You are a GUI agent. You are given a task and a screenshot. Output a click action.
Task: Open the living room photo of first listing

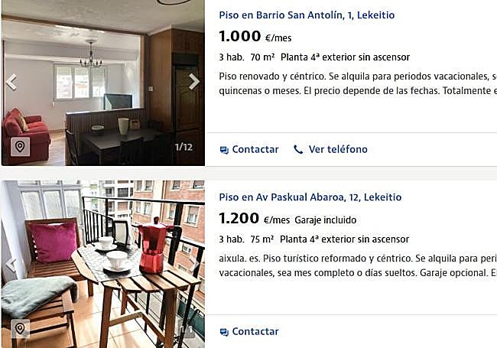pyautogui.click(x=103, y=83)
